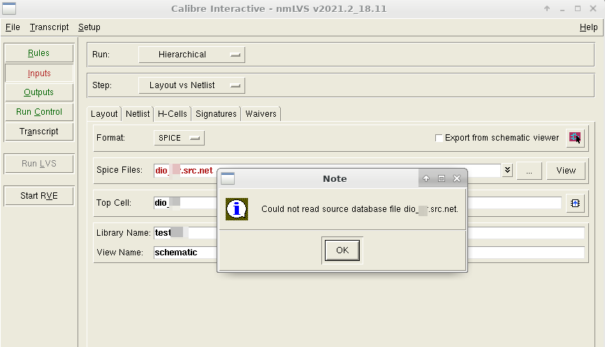Switch to the Signatures tab
605x347 pixels.
[216, 114]
